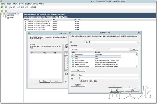Image resolution: width=157 pixels, height=104 pixels.
Task: Select the Print Operators row text
Action: [79, 60]
